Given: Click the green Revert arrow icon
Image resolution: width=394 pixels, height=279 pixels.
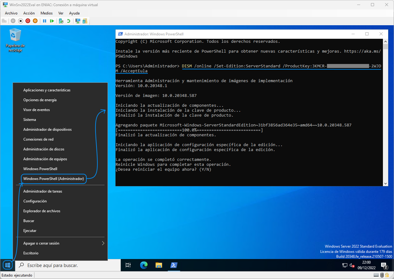Looking at the screenshot, I should 69,21.
